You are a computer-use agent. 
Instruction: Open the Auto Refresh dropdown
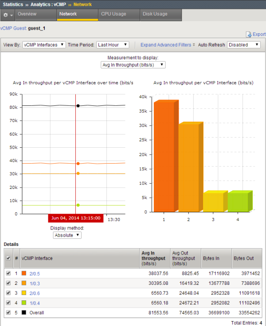coord(244,45)
